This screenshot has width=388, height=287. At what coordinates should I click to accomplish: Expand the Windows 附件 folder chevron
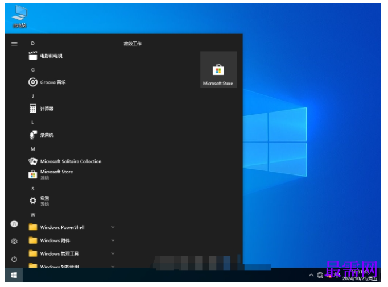point(113,240)
